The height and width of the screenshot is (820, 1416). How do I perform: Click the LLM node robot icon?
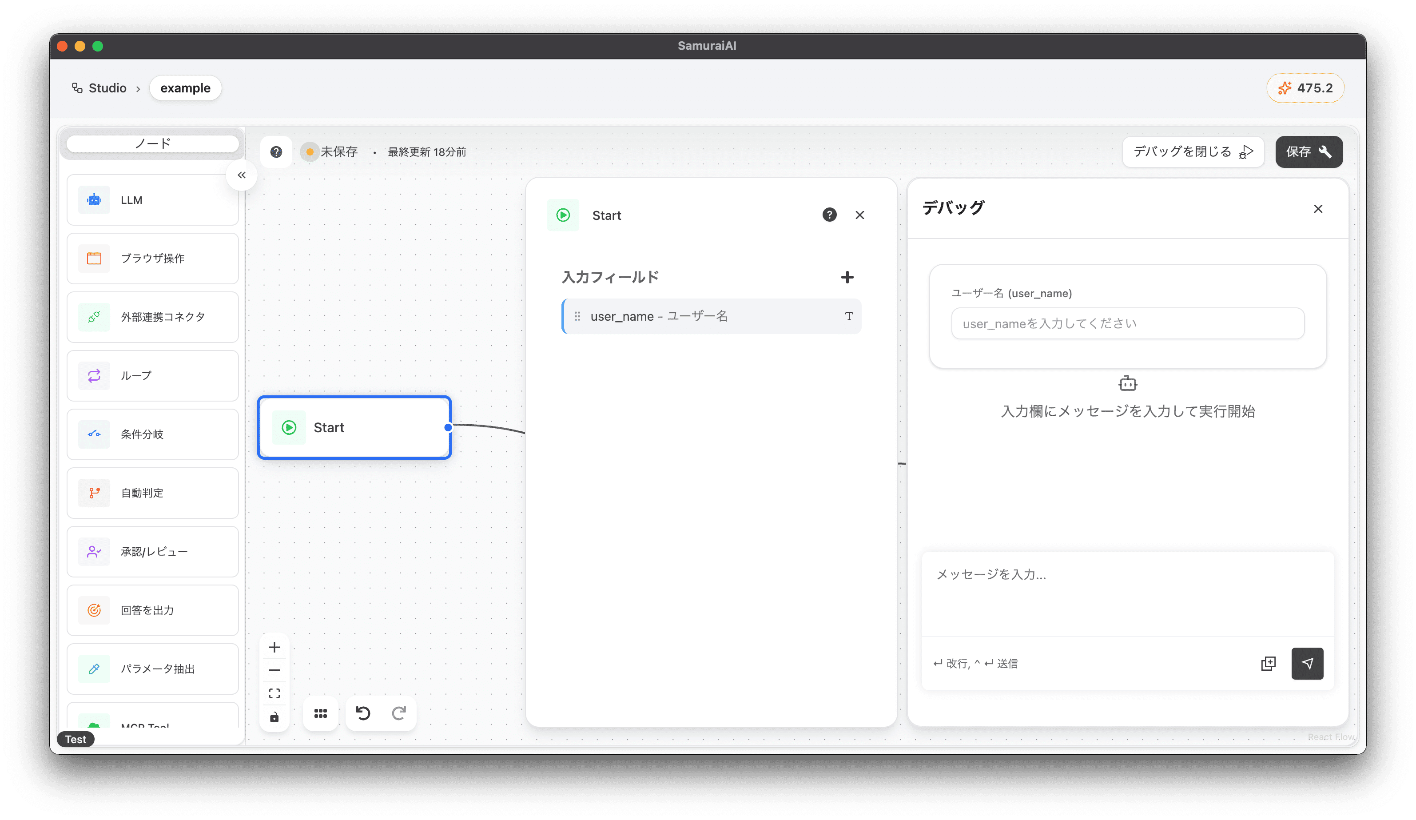click(x=94, y=200)
